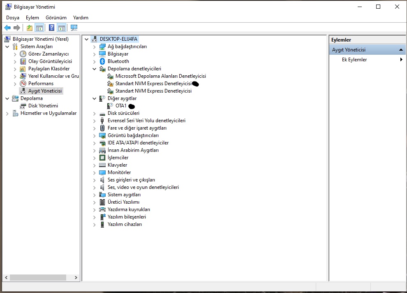Viewport: 407px width, 293px height.
Task: Expand Hizmetler ve Uygulamalar node
Action: tap(7, 114)
